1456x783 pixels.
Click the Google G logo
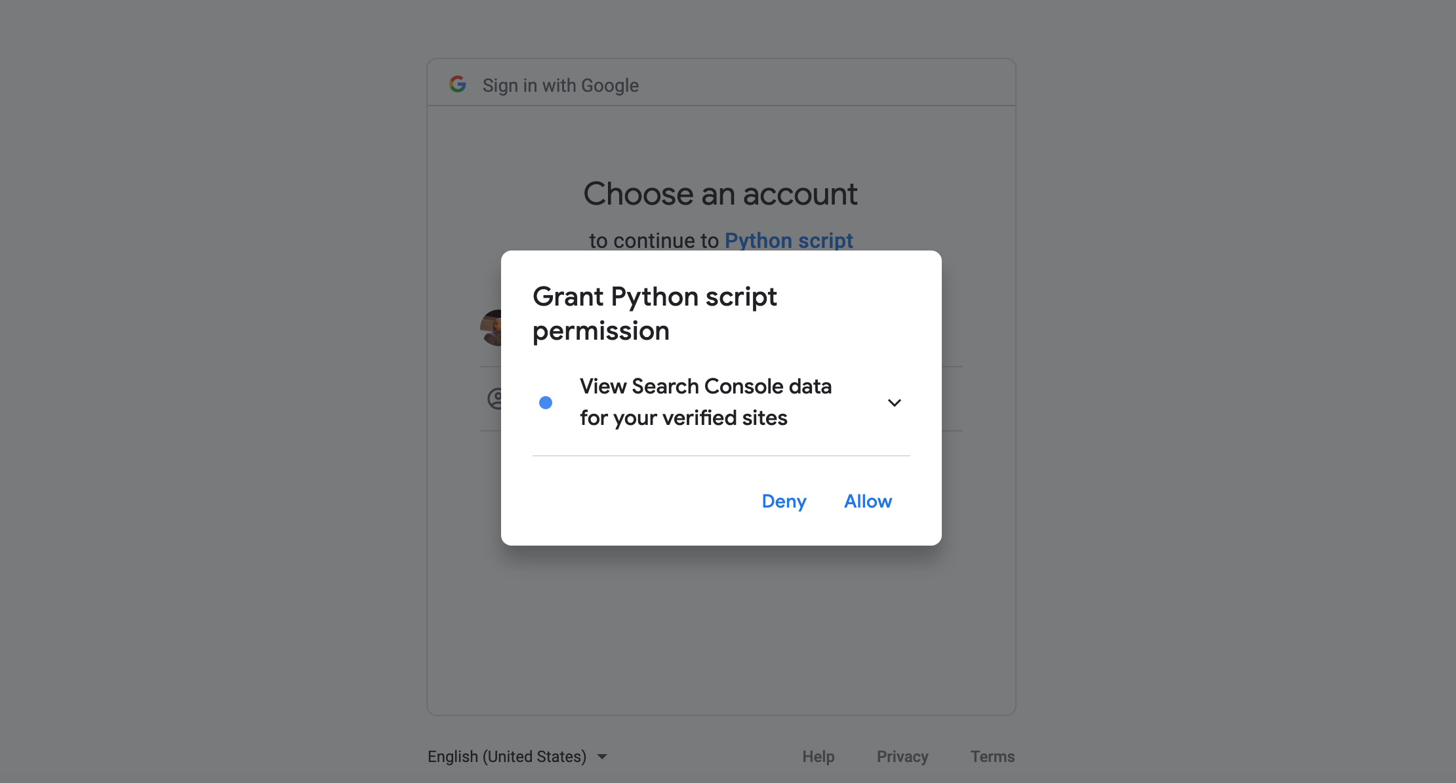tap(458, 84)
